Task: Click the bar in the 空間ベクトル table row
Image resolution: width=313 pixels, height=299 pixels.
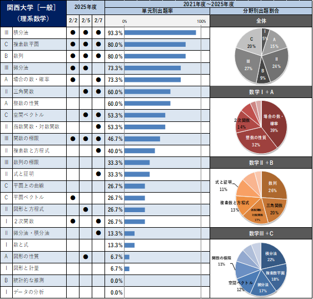Action: point(145,115)
